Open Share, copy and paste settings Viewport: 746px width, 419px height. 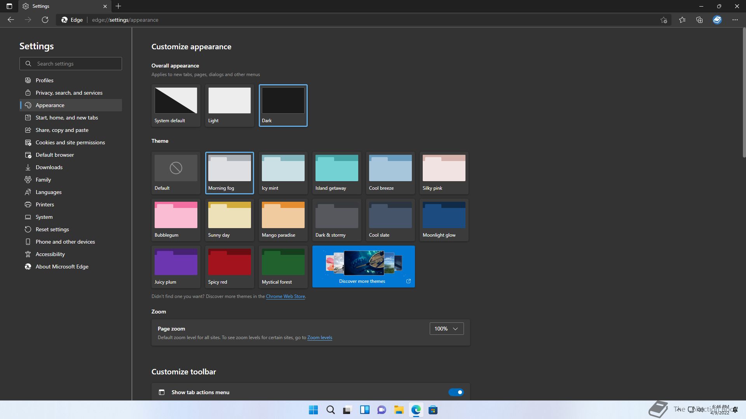71,130
